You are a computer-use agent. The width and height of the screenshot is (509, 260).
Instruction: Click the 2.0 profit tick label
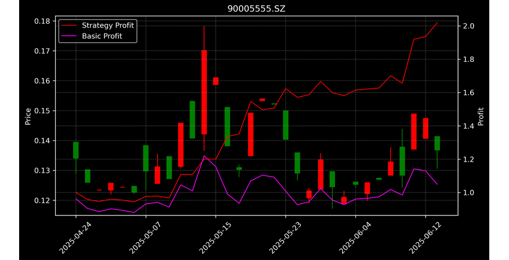(x=469, y=26)
